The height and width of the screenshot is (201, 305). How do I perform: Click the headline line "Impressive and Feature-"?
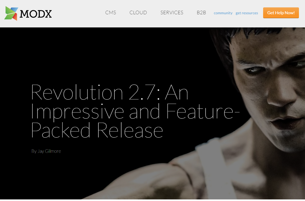click(135, 112)
